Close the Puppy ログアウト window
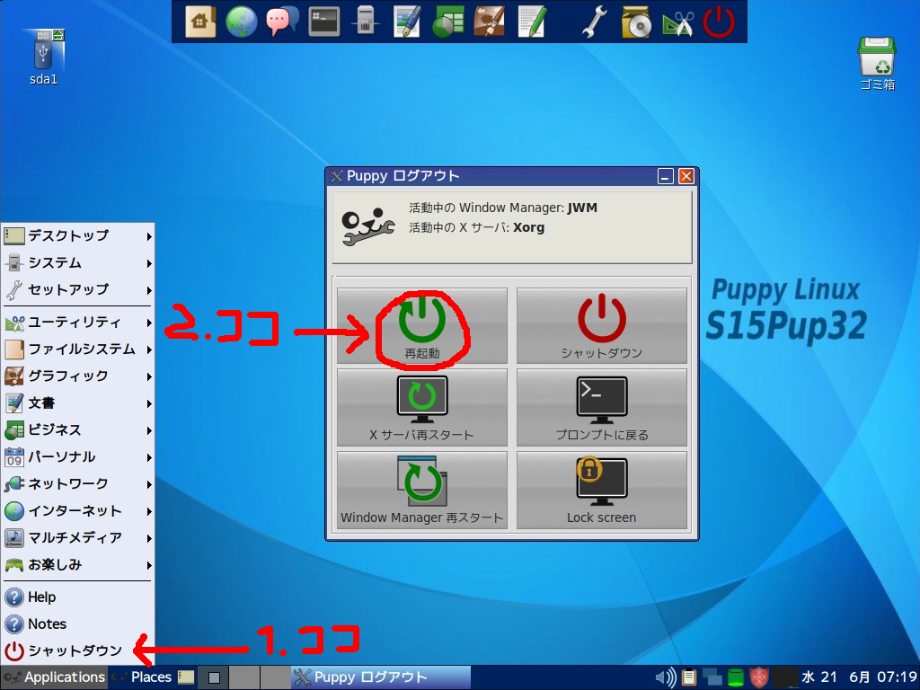920x690 pixels. [686, 176]
